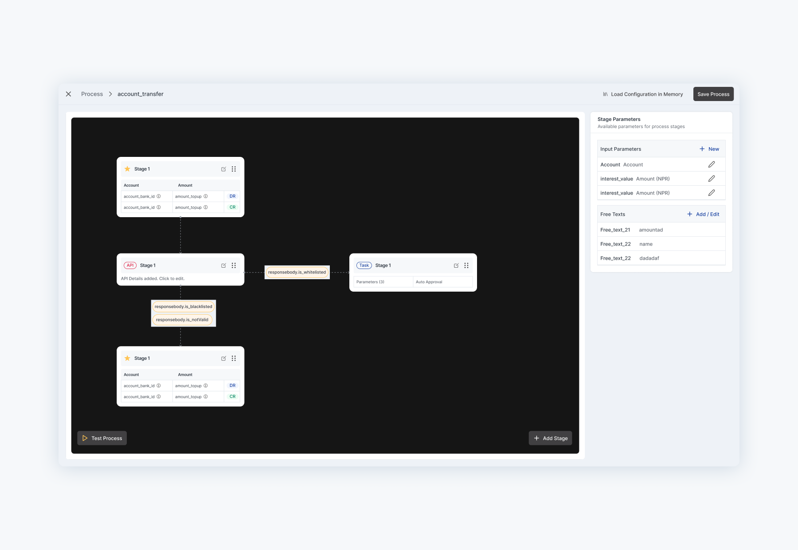Image resolution: width=798 pixels, height=550 pixels.
Task: Click Auto Approval in Task stage
Action: pos(429,282)
